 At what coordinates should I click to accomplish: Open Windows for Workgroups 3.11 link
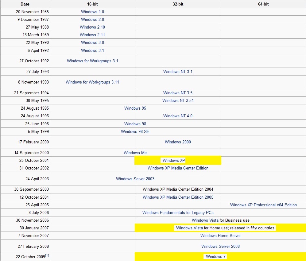(x=92, y=82)
